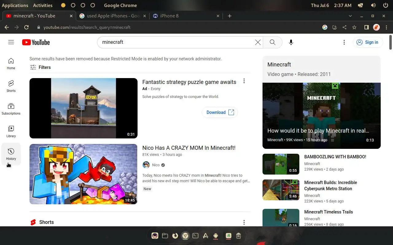393x245 pixels.
Task: Click 'Minecraft' knowledge panel heading
Action: point(279,64)
